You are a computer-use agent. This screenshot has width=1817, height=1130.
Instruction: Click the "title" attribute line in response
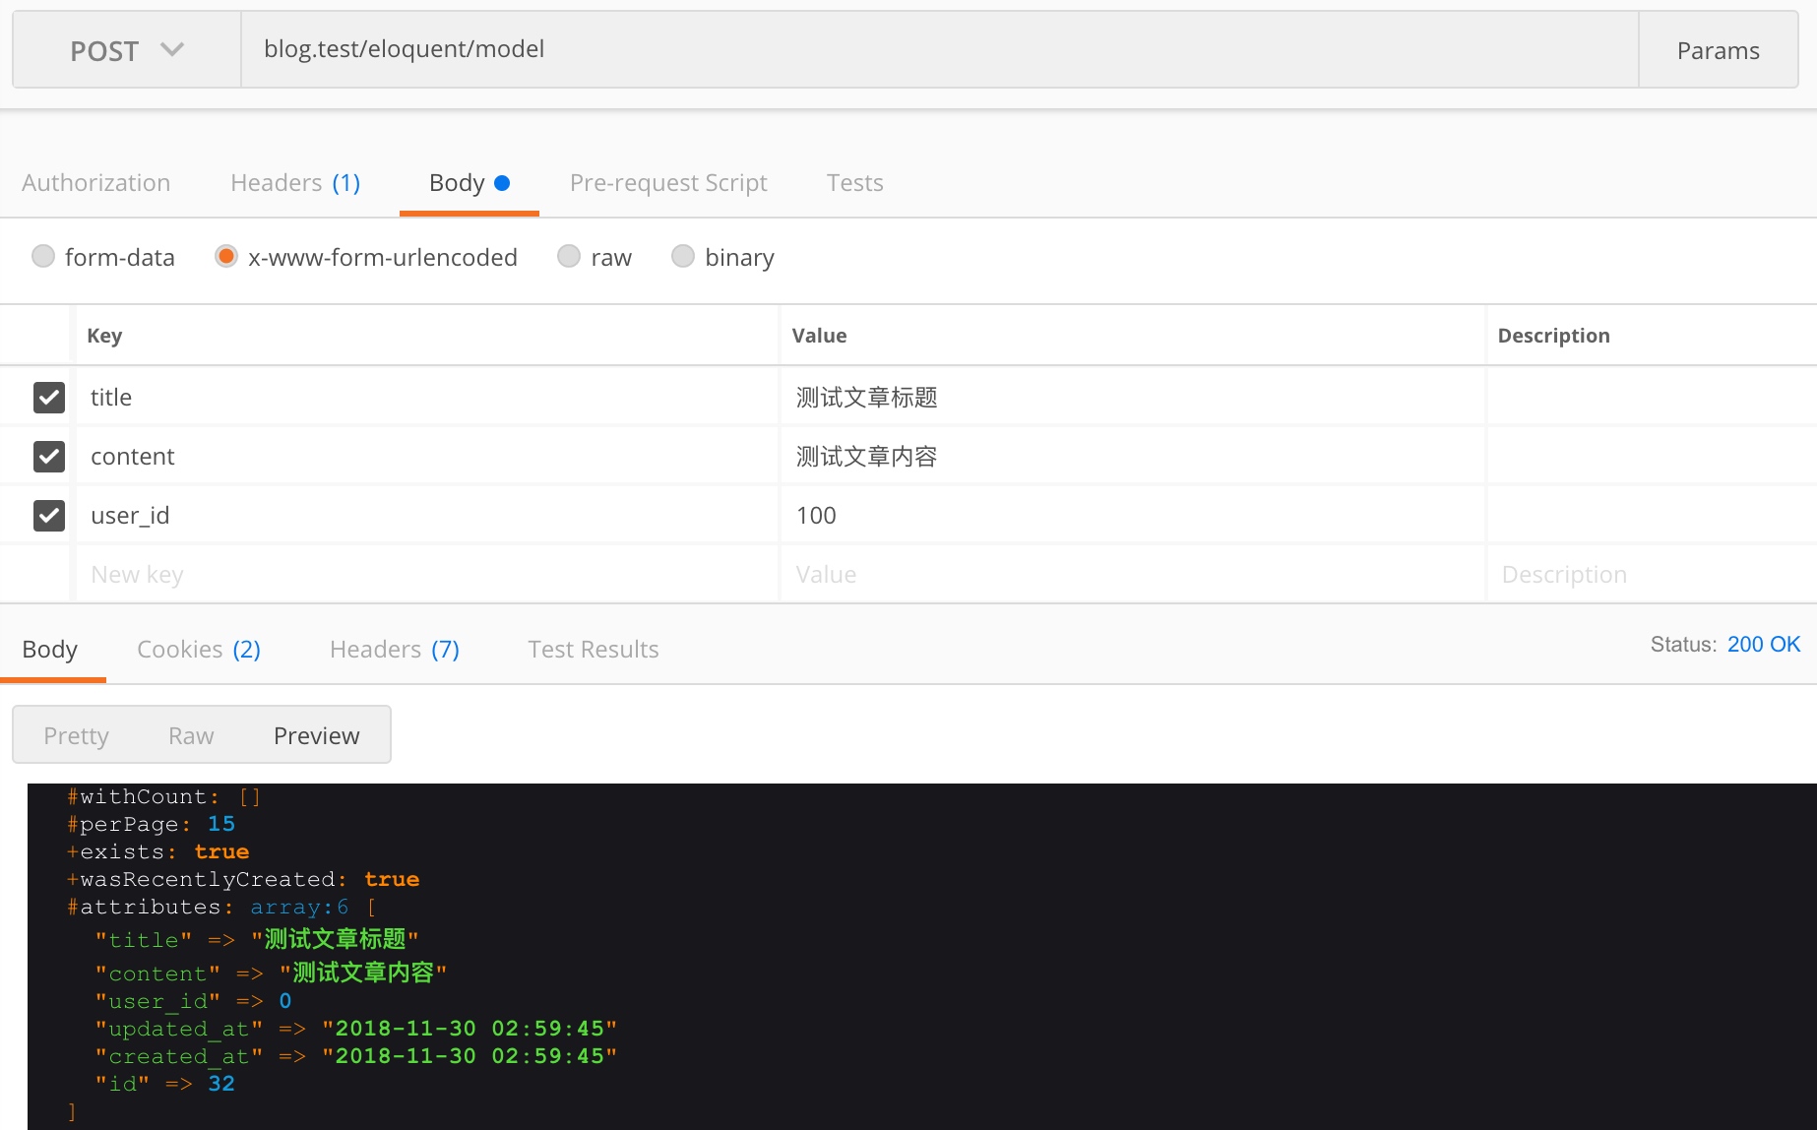[x=257, y=940]
